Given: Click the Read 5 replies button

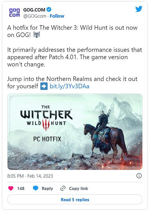Looking at the screenshot, I should point(75,200).
